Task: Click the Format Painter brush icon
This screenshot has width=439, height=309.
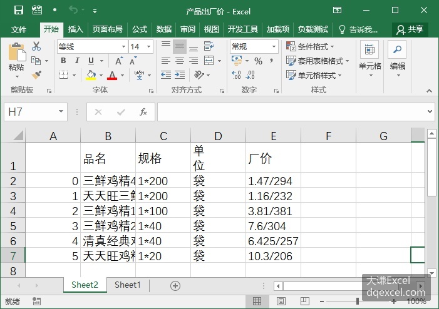Action: pos(36,75)
